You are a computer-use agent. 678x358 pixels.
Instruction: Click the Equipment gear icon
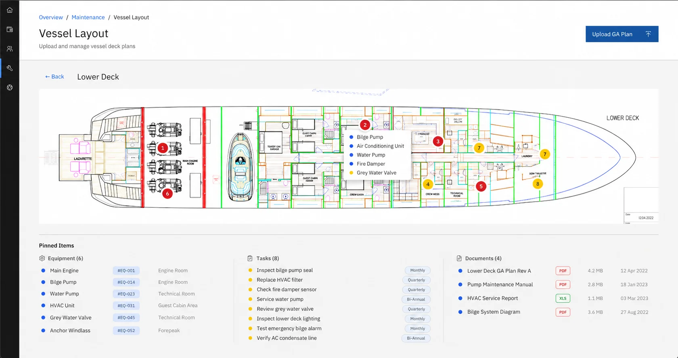tap(42, 258)
